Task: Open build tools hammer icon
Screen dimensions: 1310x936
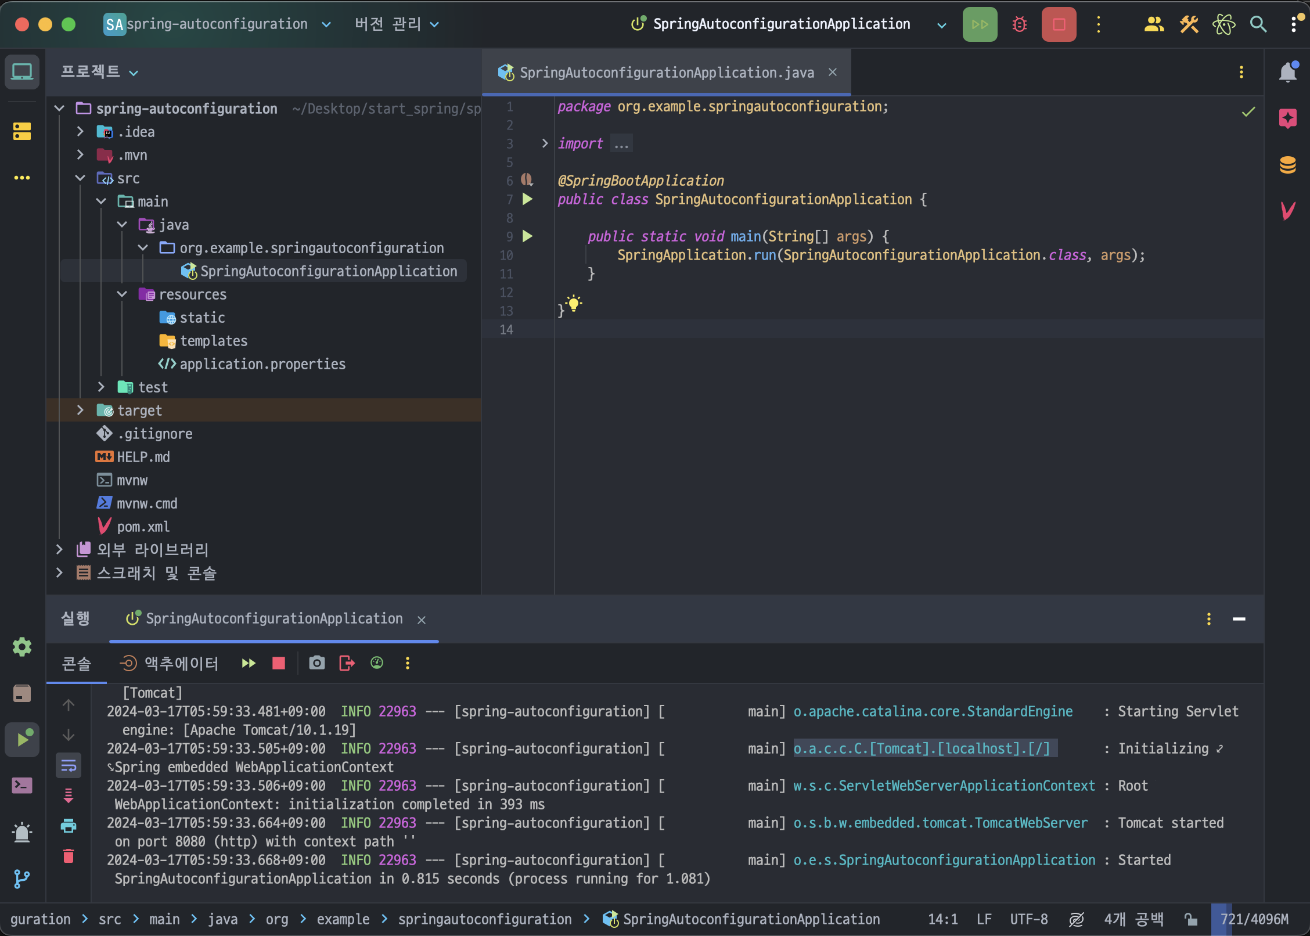Action: tap(1189, 24)
